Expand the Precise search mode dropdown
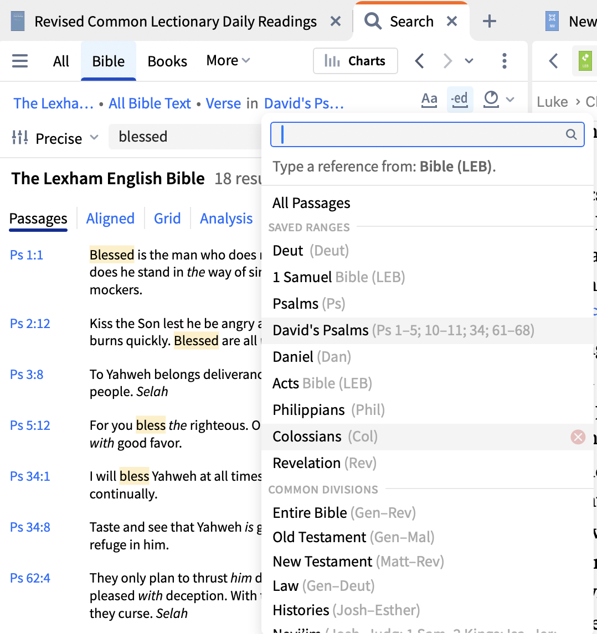 click(x=94, y=137)
